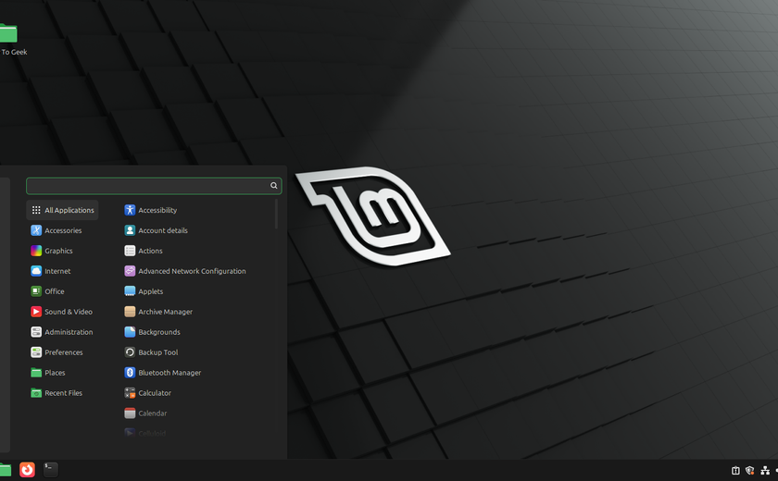Viewport: 778px width, 481px height.
Task: Launch the Calculator icon
Action: click(x=130, y=393)
